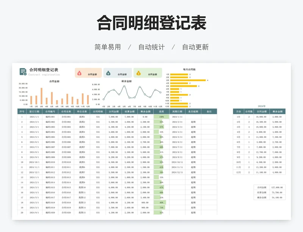Click the 74% progress bar in row 19

click(159, 207)
